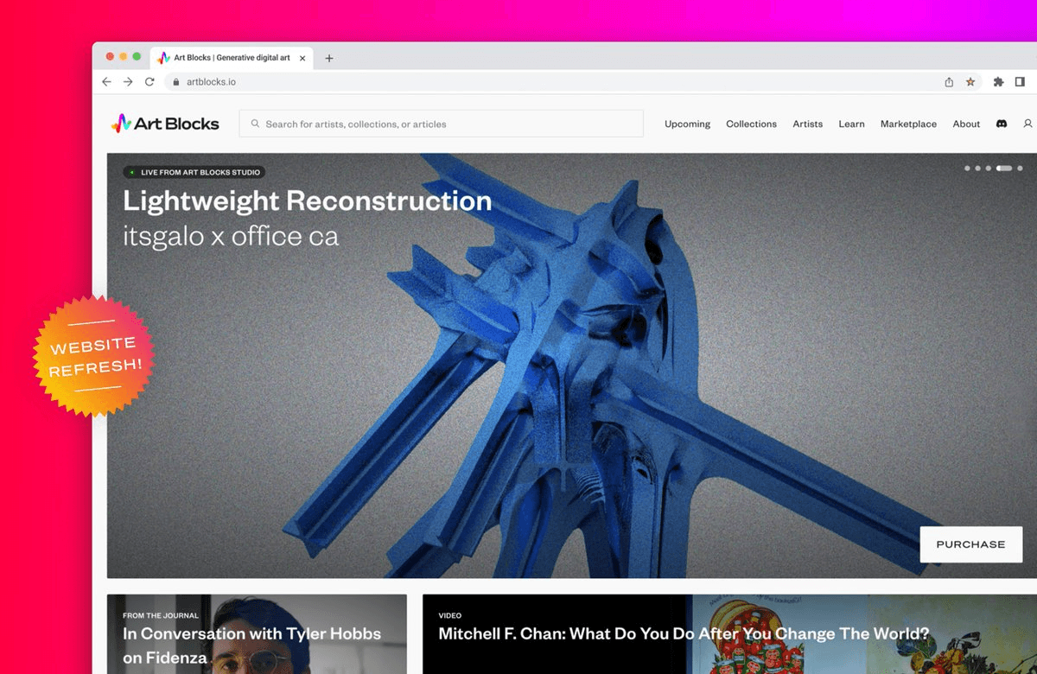This screenshot has height=674, width=1037.
Task: Bookmark page with the star icon
Action: pyautogui.click(x=970, y=82)
